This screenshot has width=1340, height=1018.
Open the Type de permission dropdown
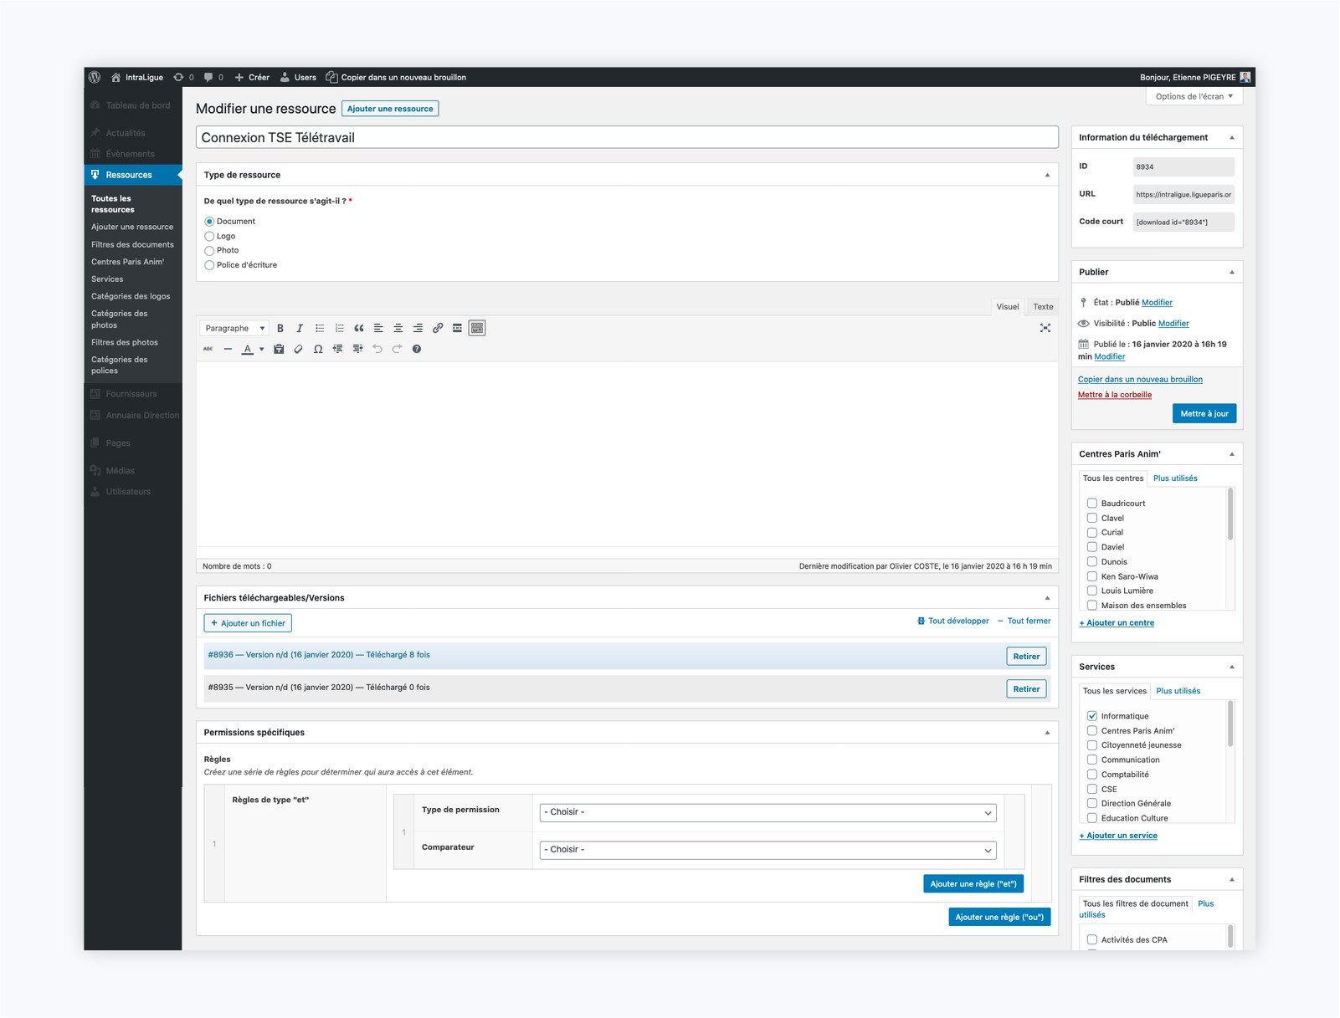768,812
